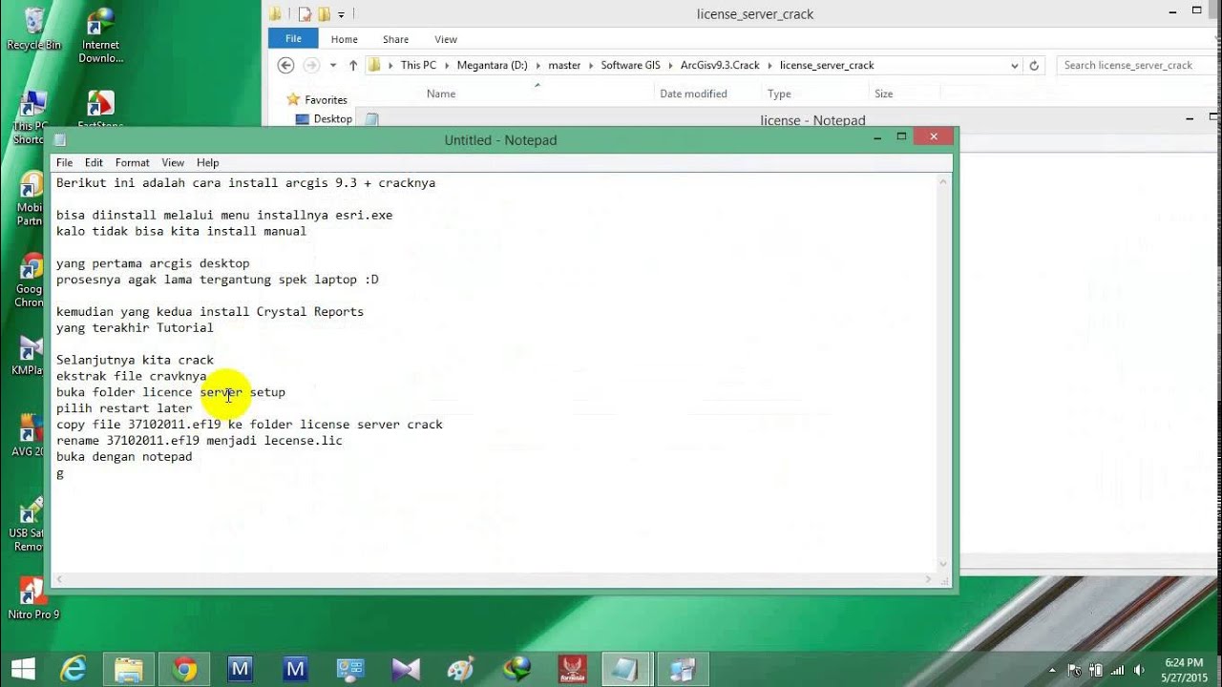The image size is (1222, 687).
Task: Open the Explorer recent locations dropdown
Action: (333, 65)
